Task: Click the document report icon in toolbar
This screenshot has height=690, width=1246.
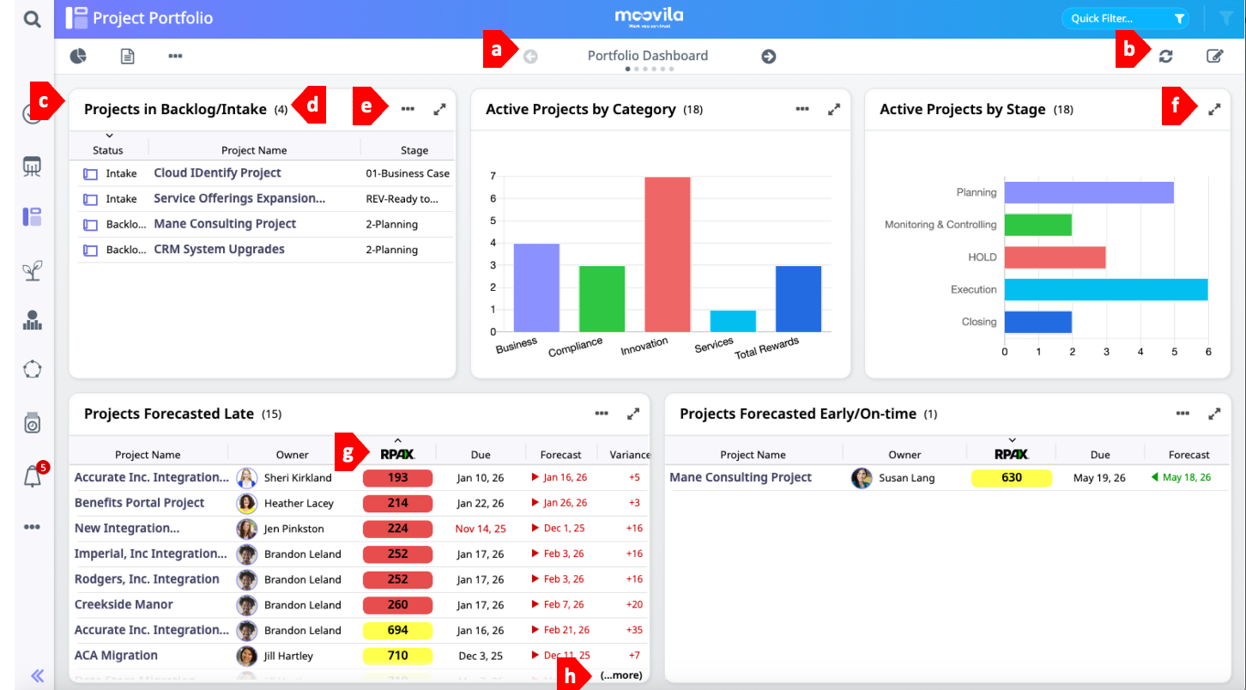Action: tap(127, 56)
